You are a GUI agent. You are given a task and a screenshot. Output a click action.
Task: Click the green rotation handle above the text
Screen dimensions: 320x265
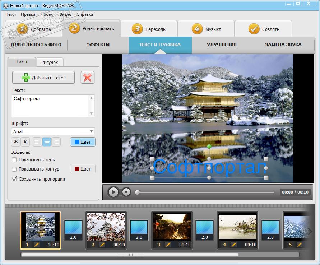[x=209, y=146]
